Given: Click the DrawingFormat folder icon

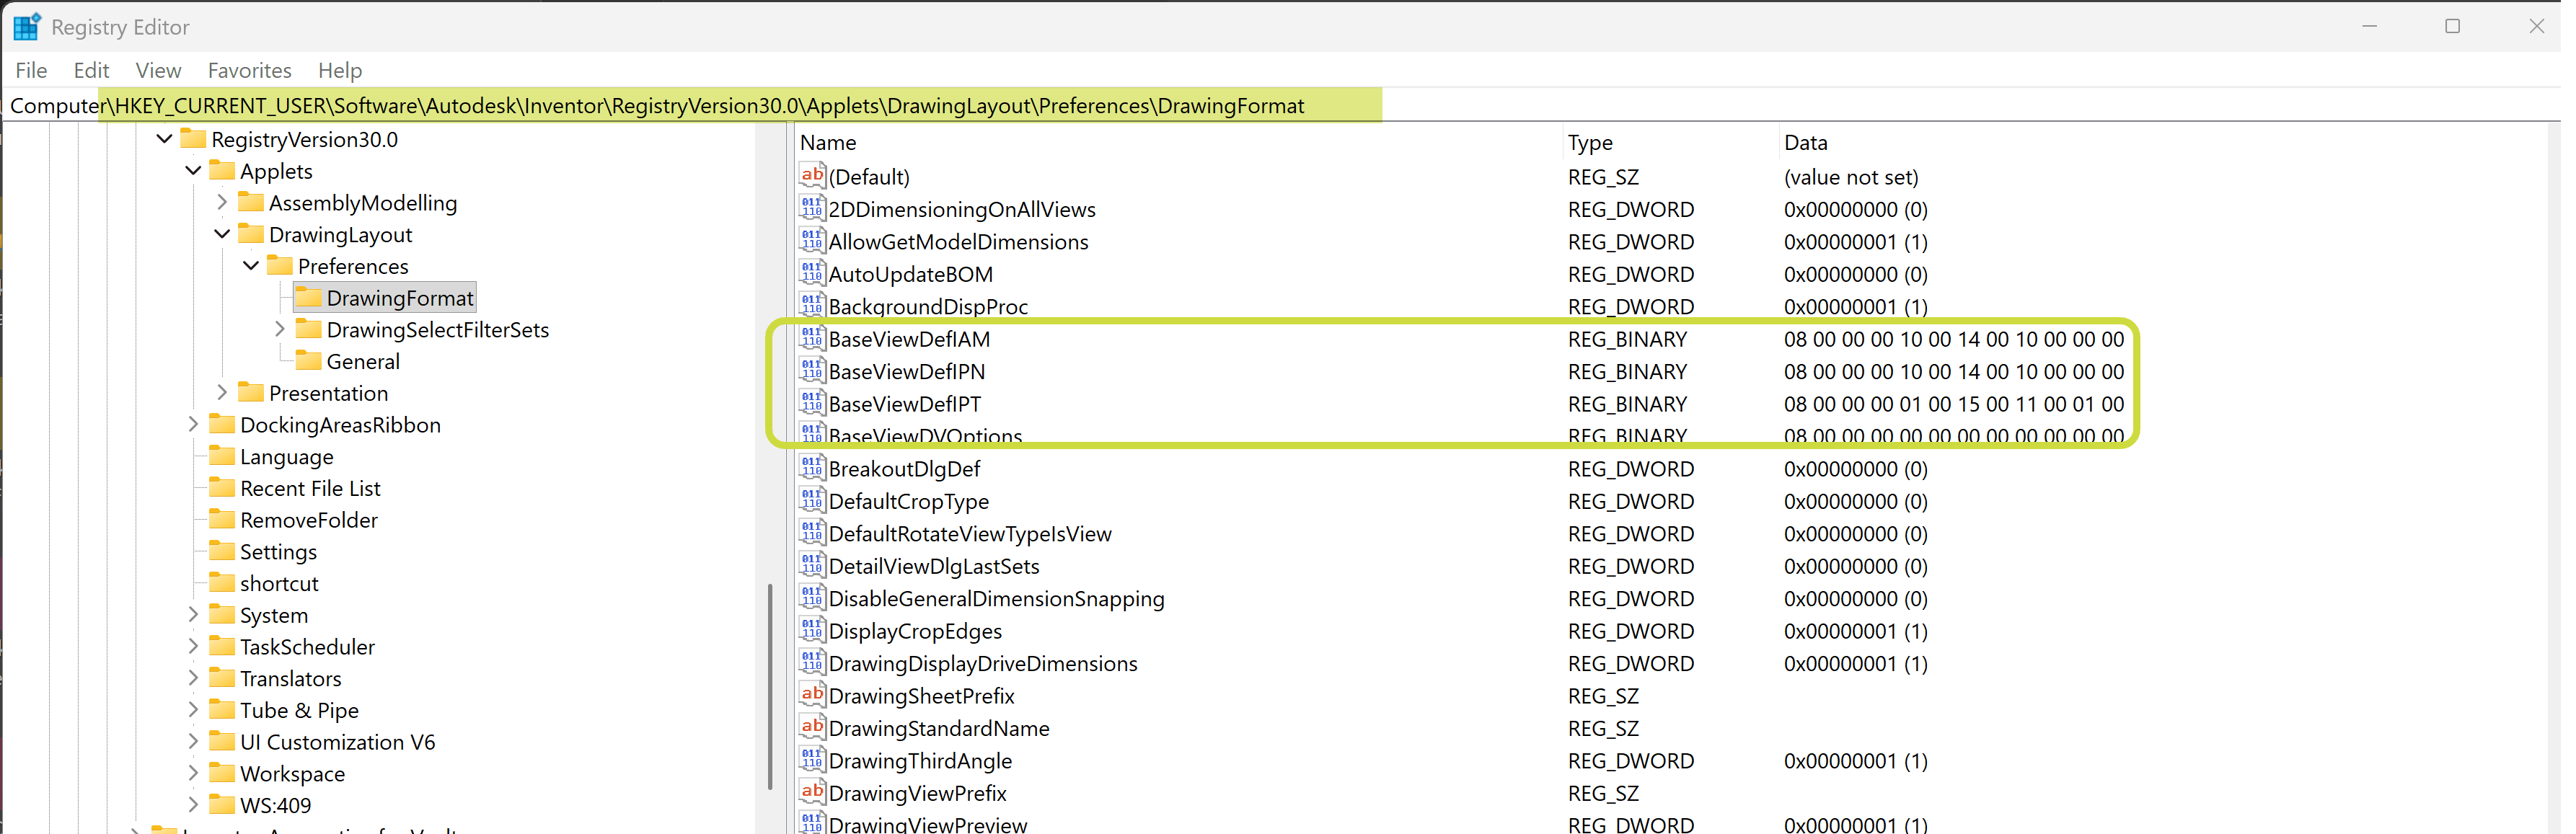Looking at the screenshot, I should click(309, 298).
